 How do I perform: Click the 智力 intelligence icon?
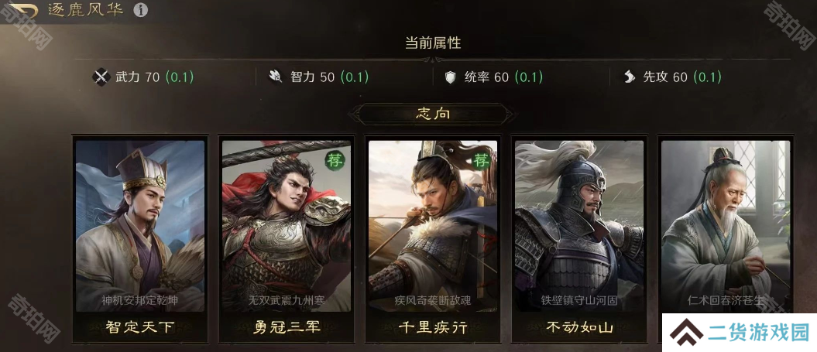pos(276,77)
